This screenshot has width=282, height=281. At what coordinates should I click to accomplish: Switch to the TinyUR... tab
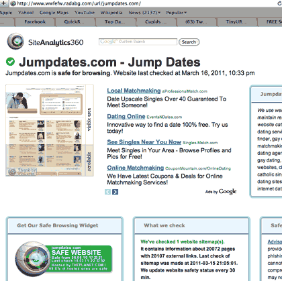click(236, 22)
